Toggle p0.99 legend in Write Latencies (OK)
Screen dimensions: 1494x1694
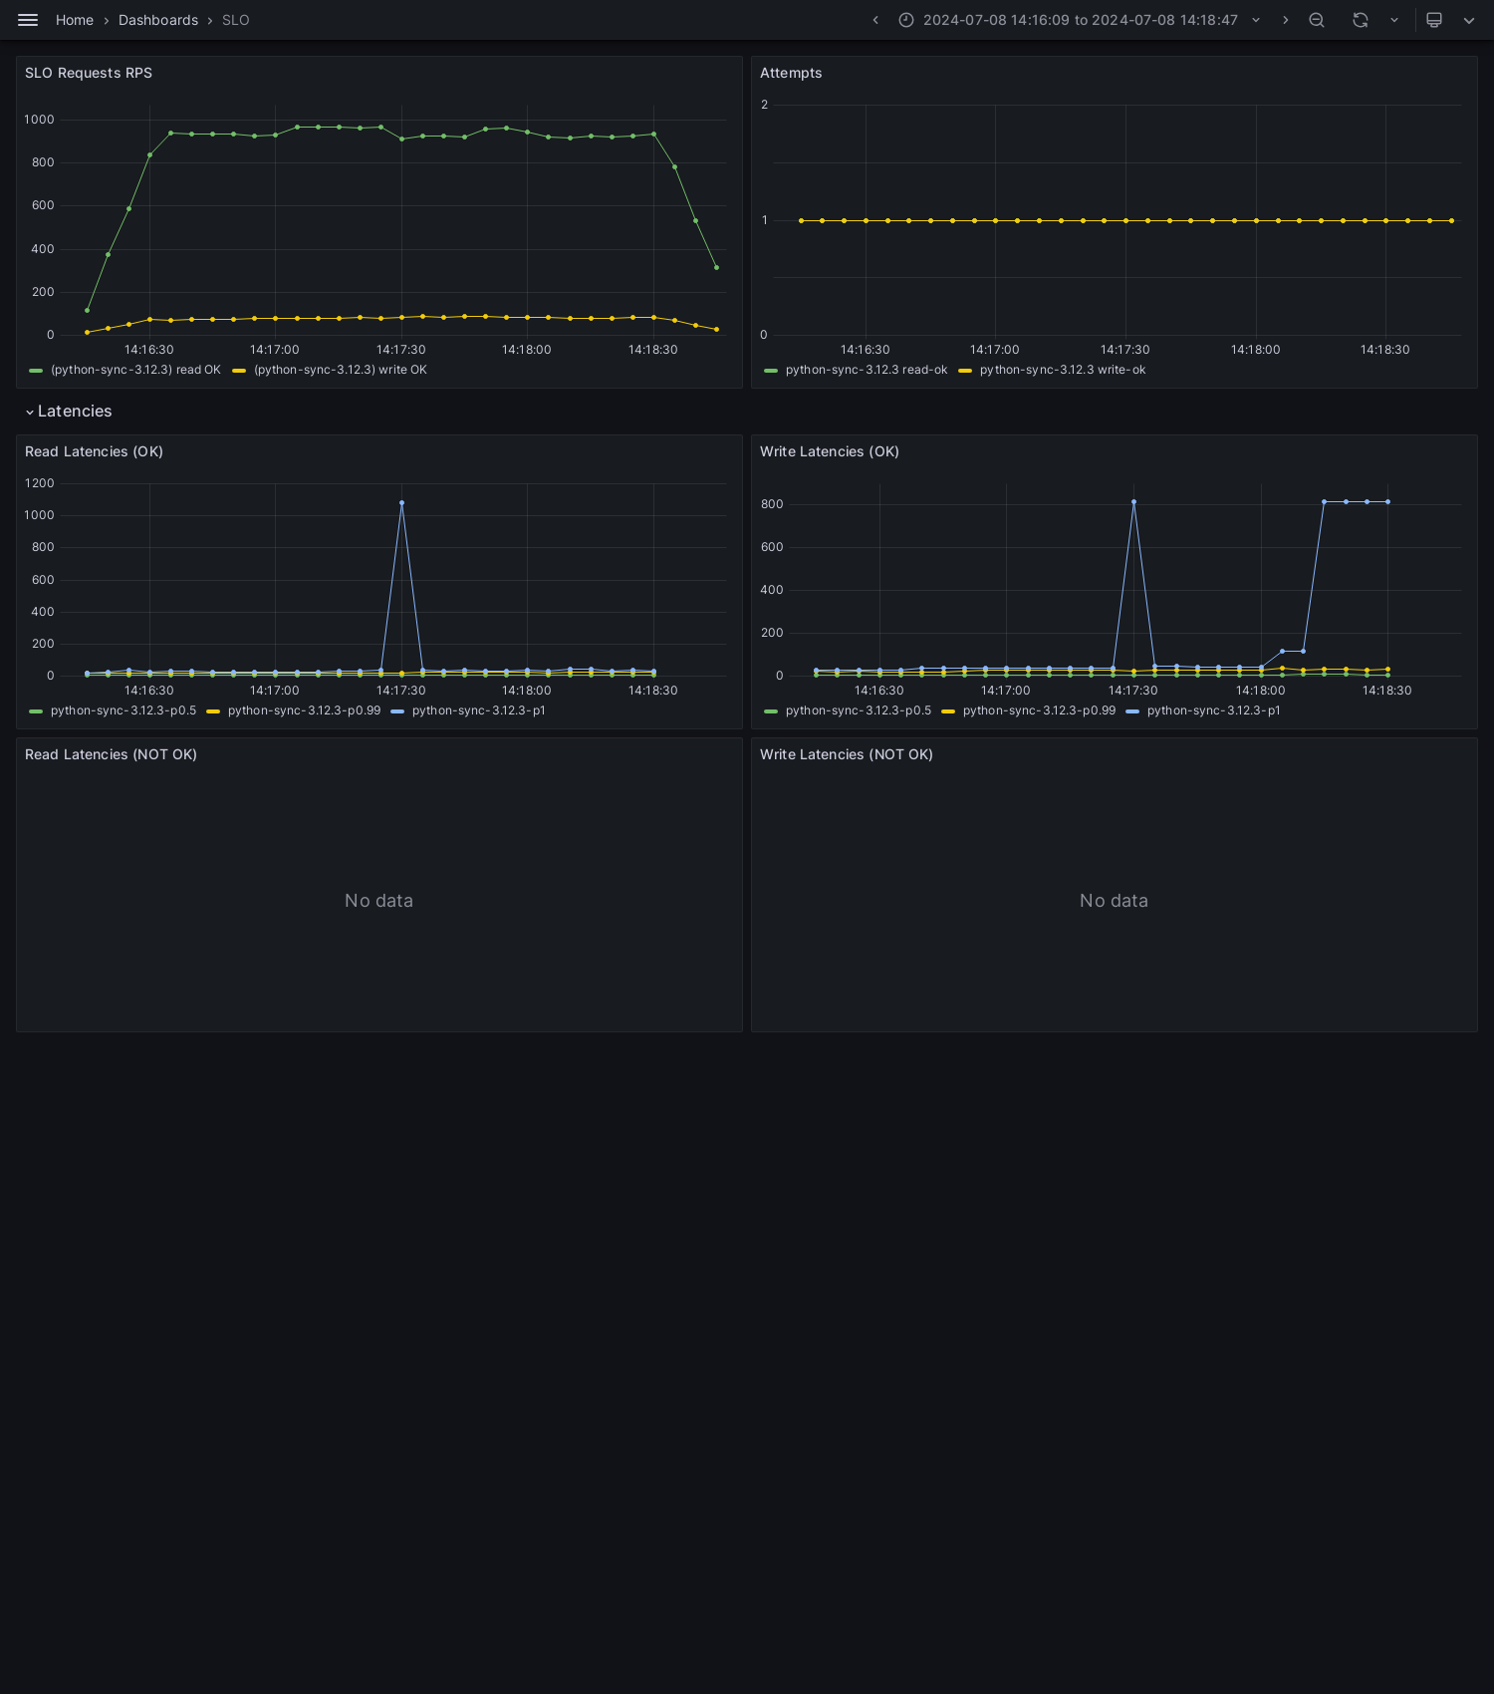point(1039,710)
